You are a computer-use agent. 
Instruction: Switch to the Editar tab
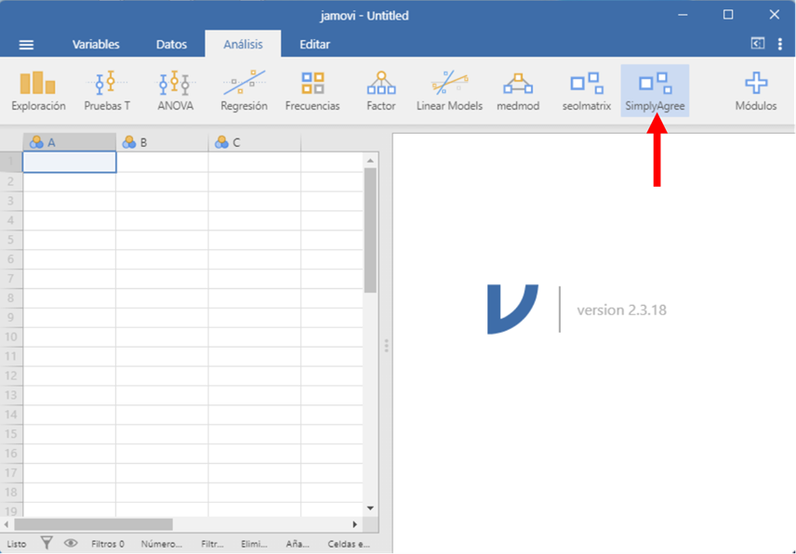tap(314, 45)
